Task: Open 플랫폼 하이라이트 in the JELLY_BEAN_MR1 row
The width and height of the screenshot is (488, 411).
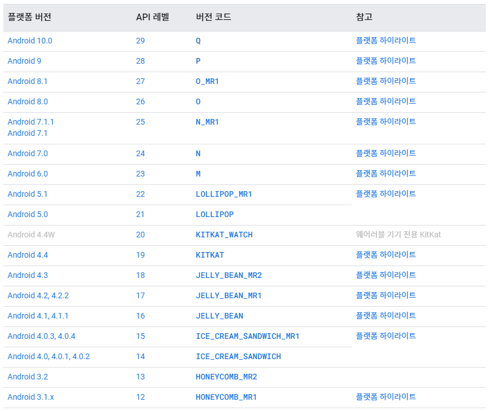Action: pos(386,295)
